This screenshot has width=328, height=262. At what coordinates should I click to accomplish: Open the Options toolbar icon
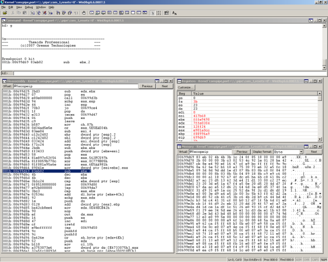[167, 13]
